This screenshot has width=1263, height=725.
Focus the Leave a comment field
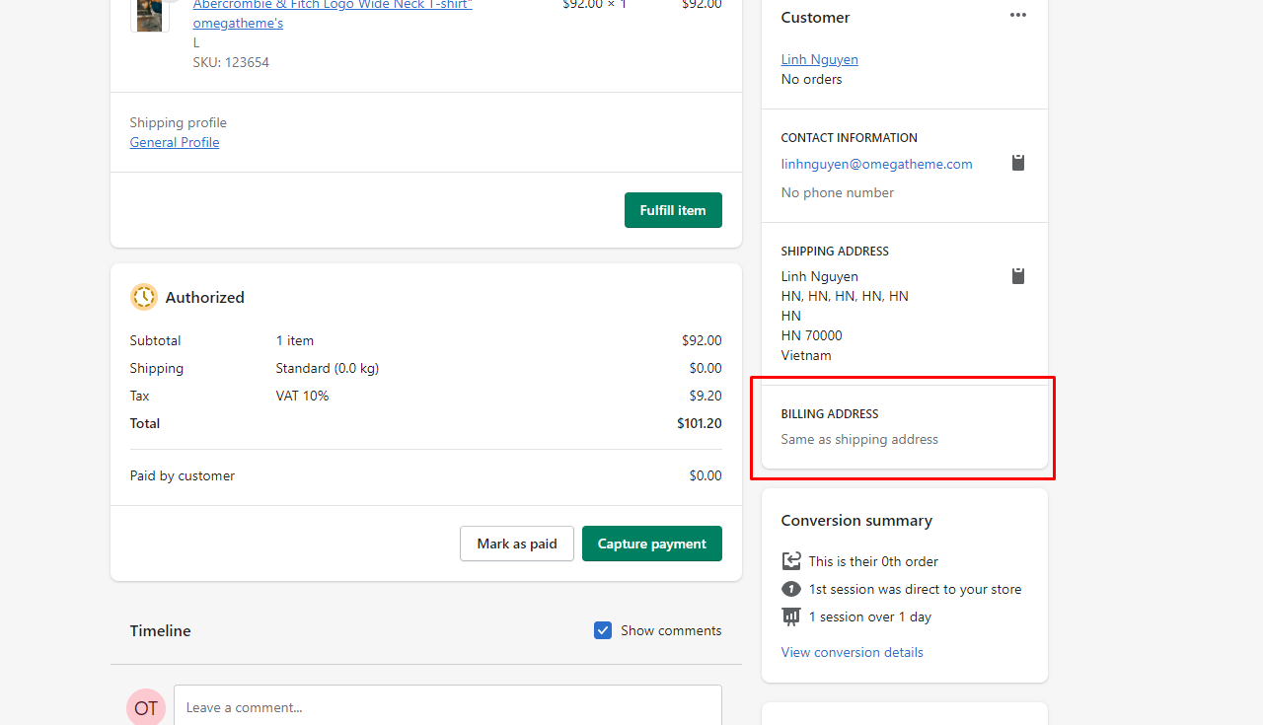point(448,707)
